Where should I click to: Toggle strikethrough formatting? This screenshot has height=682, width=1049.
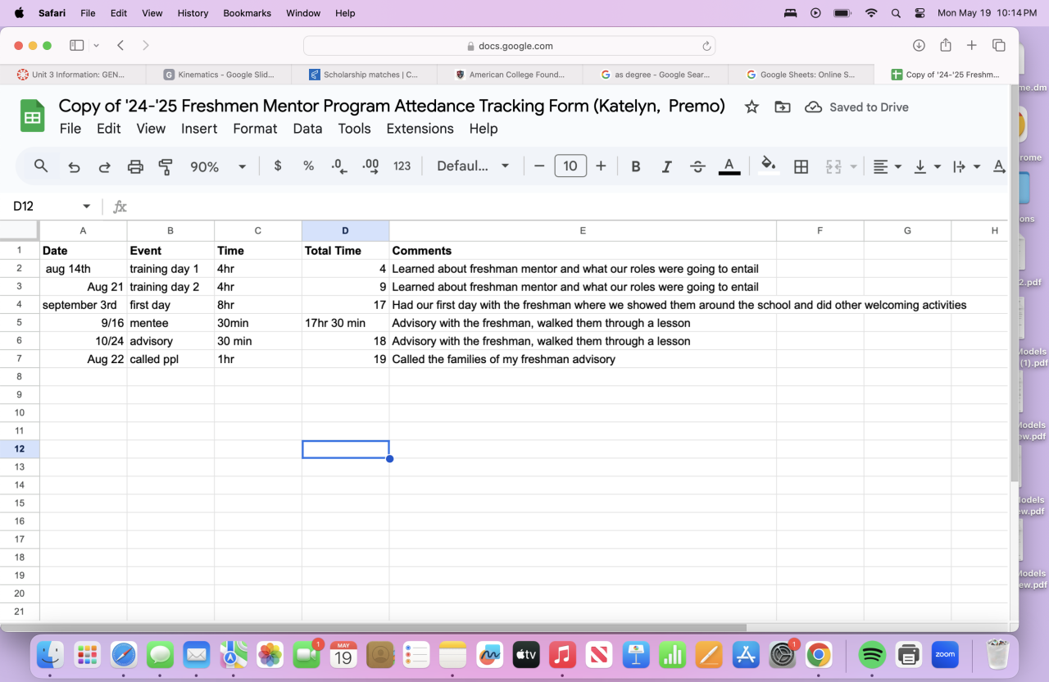coord(697,166)
